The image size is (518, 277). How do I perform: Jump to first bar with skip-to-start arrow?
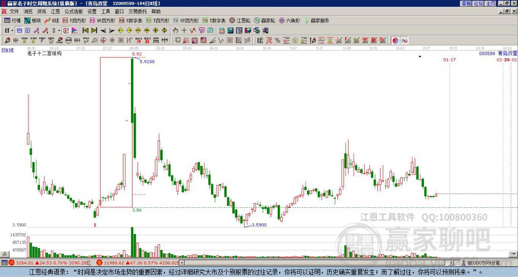(85, 30)
